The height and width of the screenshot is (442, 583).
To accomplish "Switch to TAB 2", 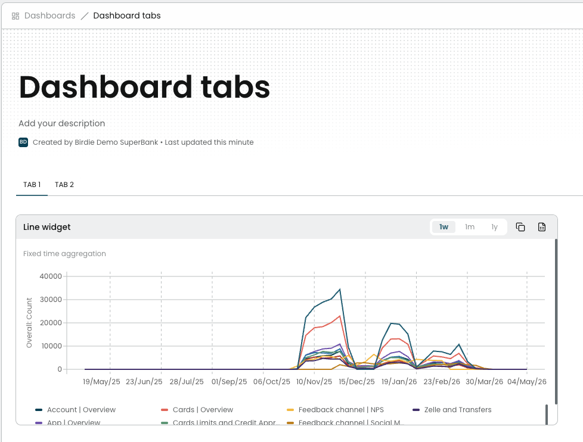I will (64, 185).
